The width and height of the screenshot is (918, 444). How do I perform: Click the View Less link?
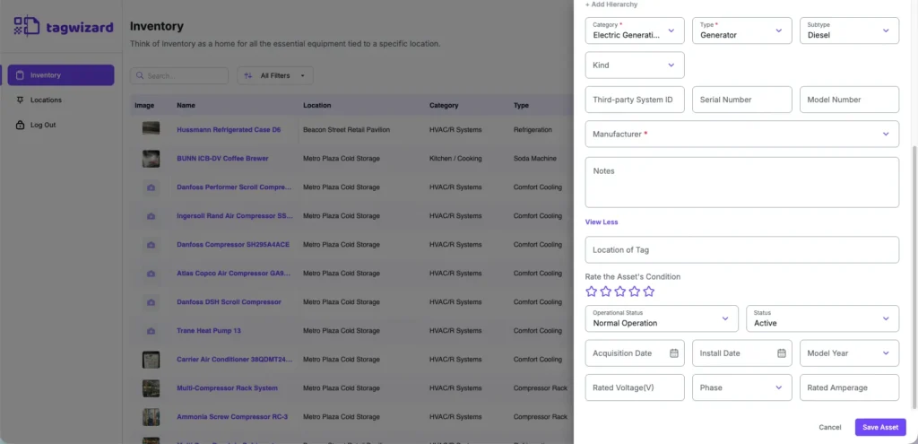pyautogui.click(x=602, y=222)
